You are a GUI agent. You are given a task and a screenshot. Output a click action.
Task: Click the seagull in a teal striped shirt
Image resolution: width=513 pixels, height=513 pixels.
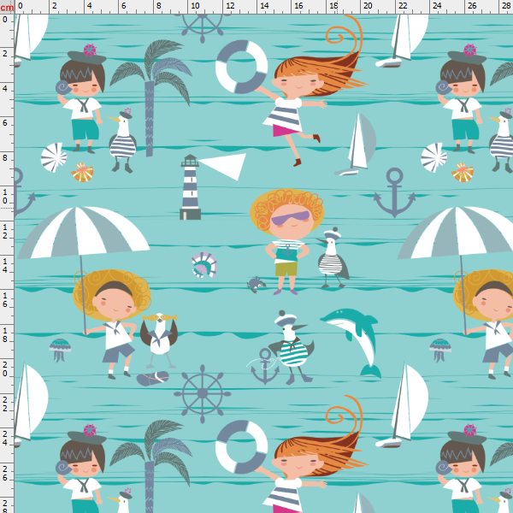[292, 347]
